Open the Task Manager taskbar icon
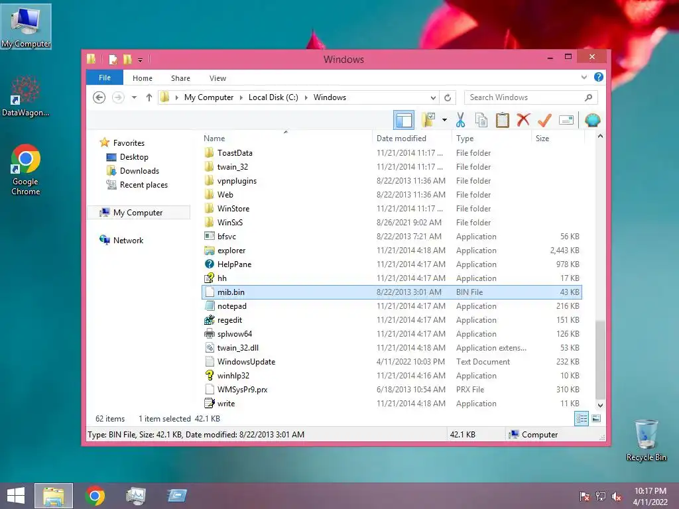The width and height of the screenshot is (679, 509). click(135, 496)
